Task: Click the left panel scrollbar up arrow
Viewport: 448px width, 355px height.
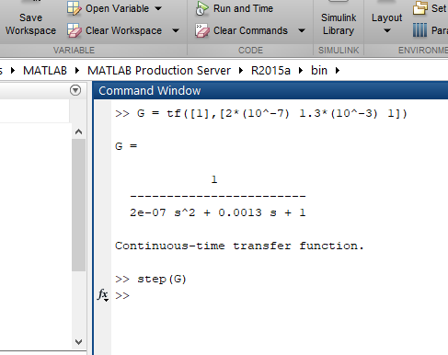Action: (78, 132)
